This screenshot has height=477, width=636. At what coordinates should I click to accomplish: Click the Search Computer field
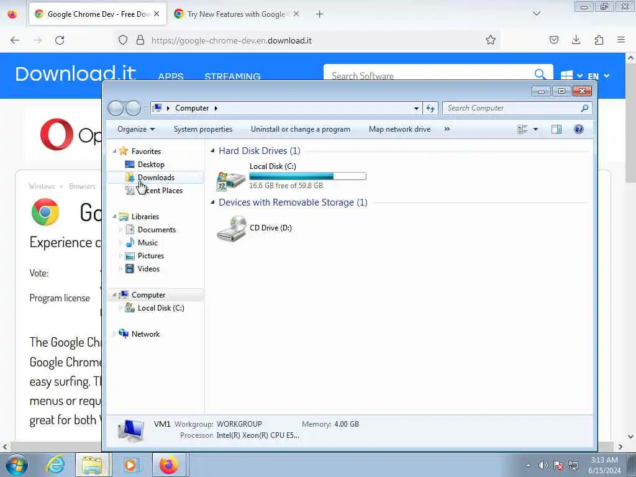coord(512,108)
